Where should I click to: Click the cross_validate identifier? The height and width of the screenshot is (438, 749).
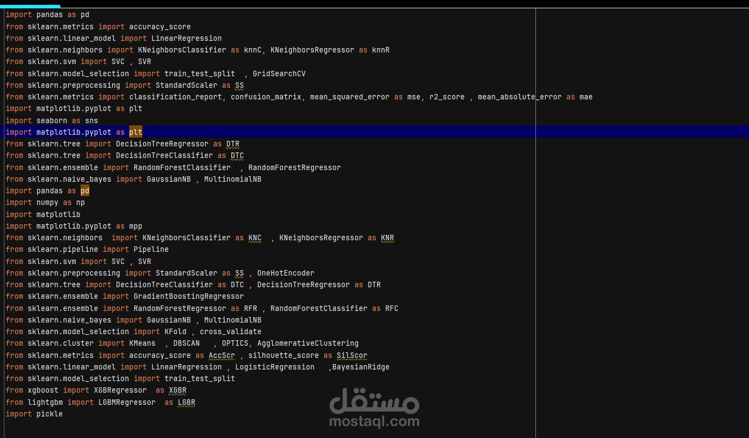[x=231, y=331]
